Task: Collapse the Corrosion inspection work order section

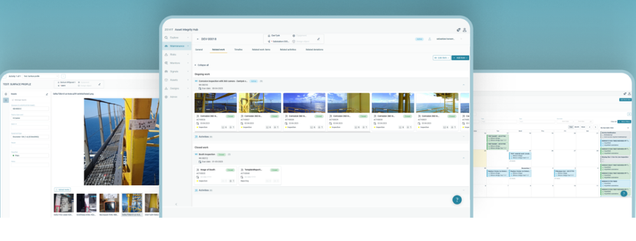Action: point(464,84)
